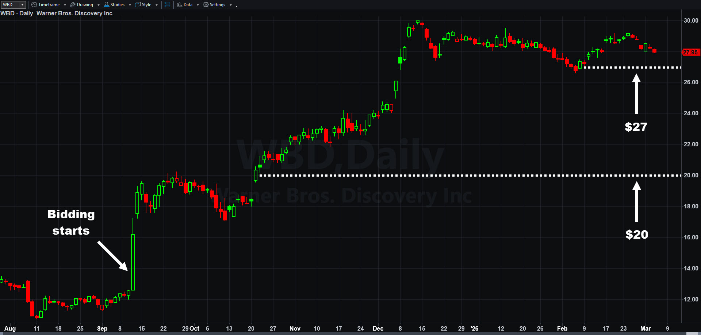Open the Settings menu label
The image size is (701, 335).
point(218,5)
